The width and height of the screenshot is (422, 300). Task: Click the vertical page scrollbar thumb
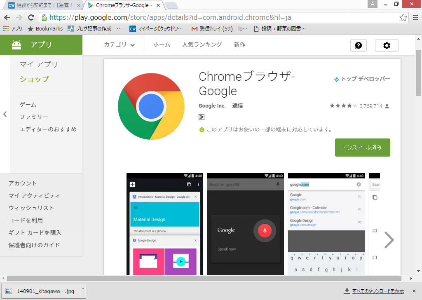click(x=418, y=73)
